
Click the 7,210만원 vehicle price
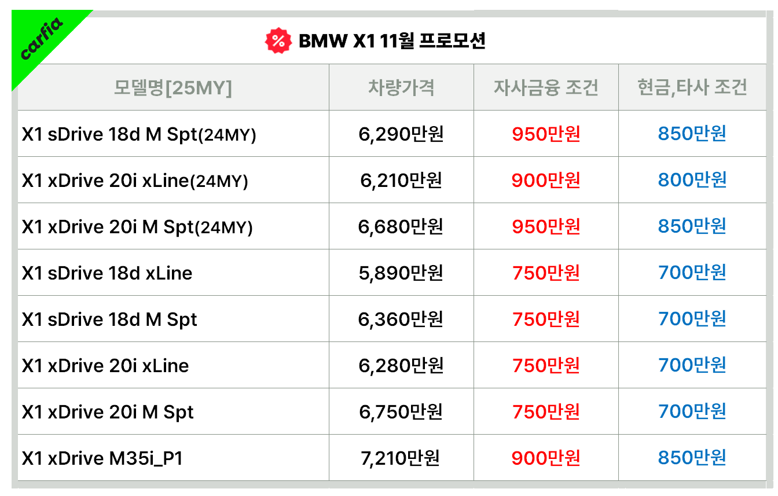pos(401,458)
